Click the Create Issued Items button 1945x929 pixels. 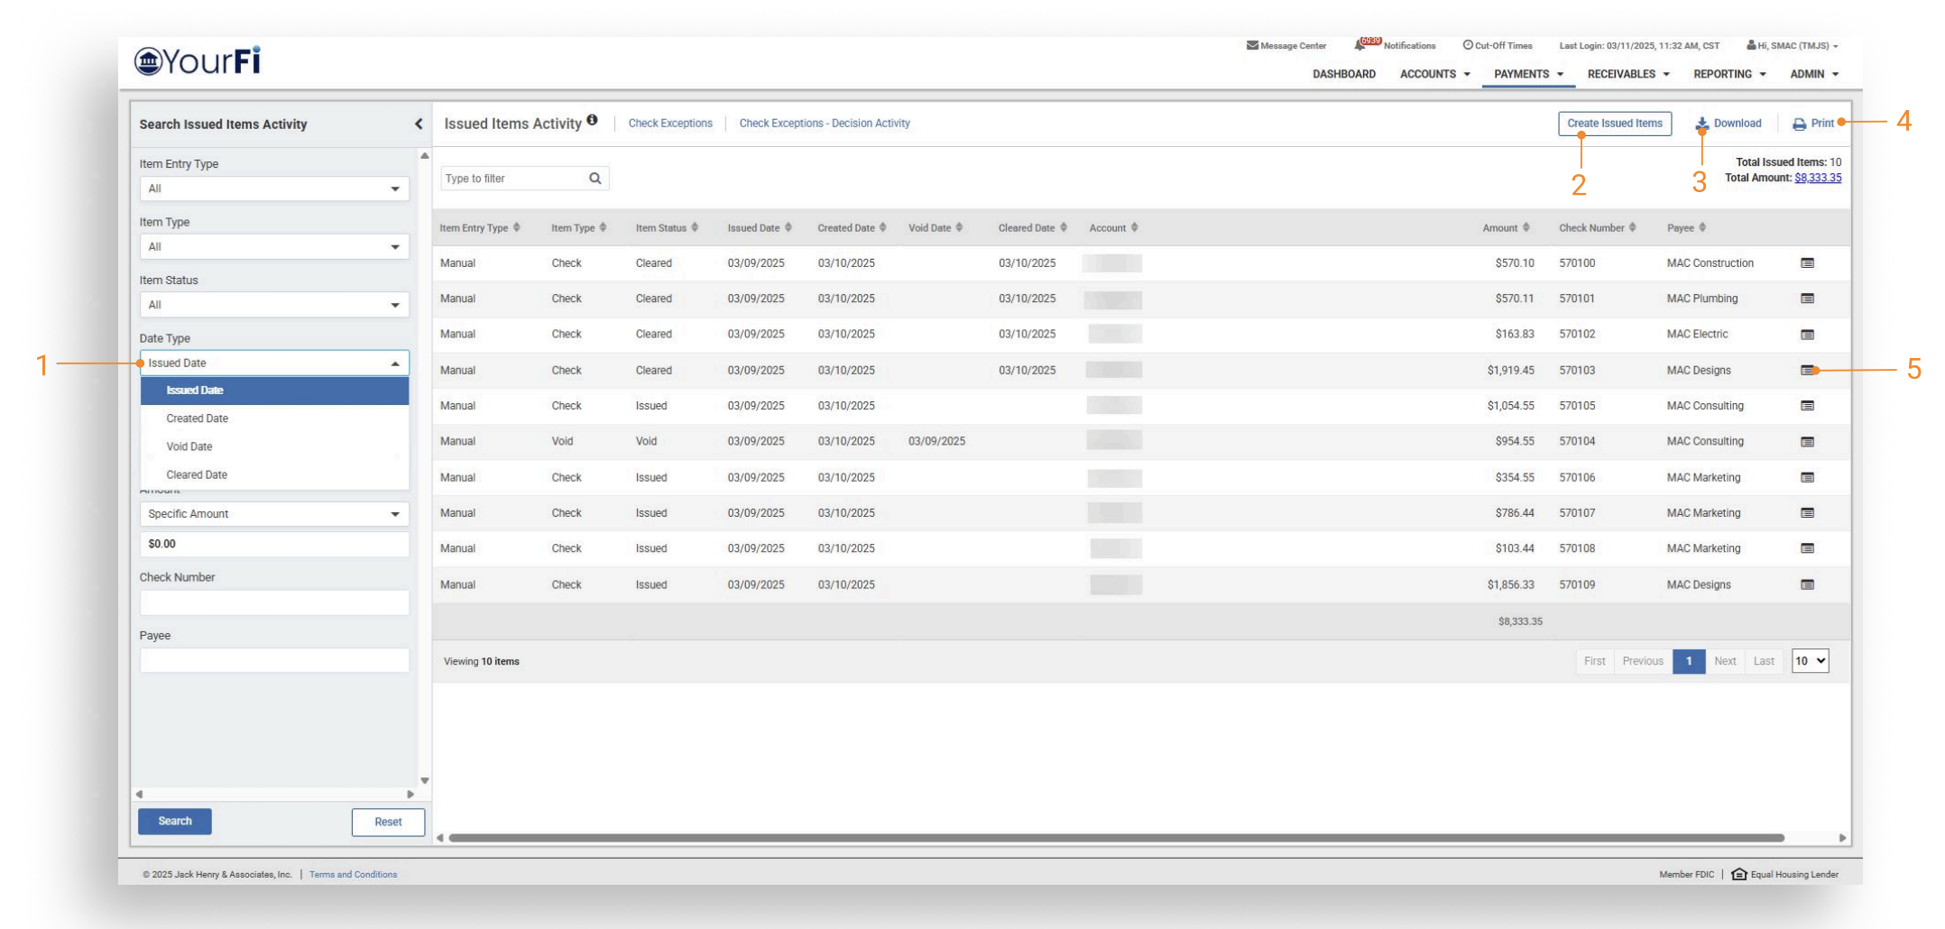pyautogui.click(x=1614, y=124)
